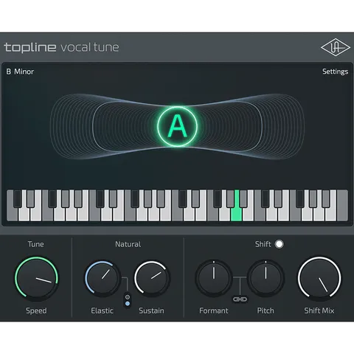Viewport: 354px width, 354px height.
Task: Open the B Minor key selector
Action: click(20, 72)
